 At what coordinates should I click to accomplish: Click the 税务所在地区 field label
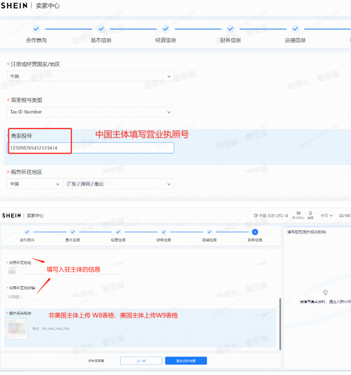(27, 172)
